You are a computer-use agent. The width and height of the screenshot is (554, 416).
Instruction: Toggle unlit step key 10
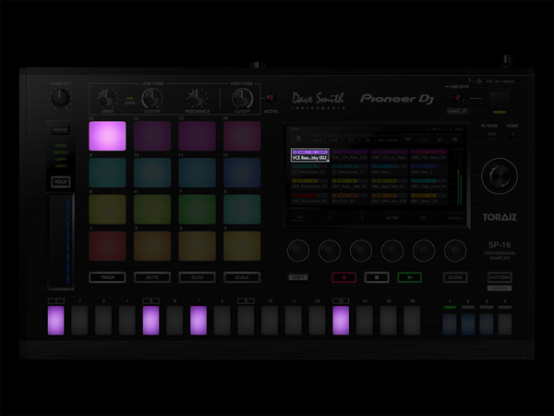(270, 321)
